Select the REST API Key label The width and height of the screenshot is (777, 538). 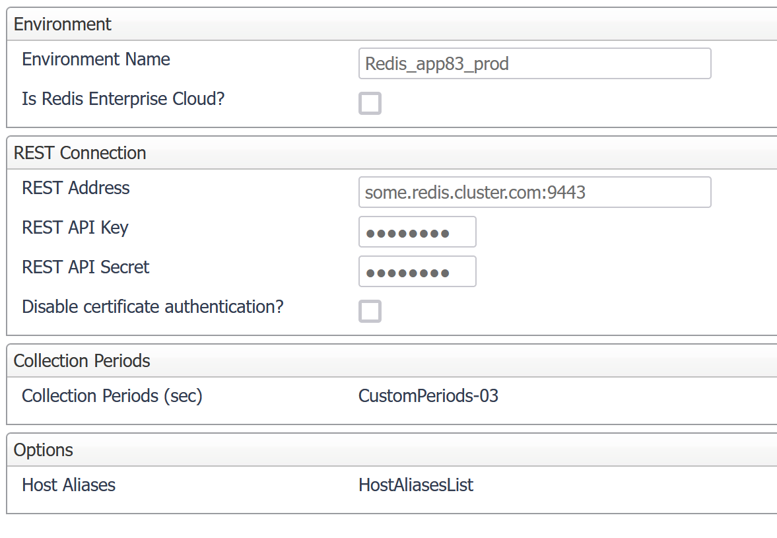(75, 228)
